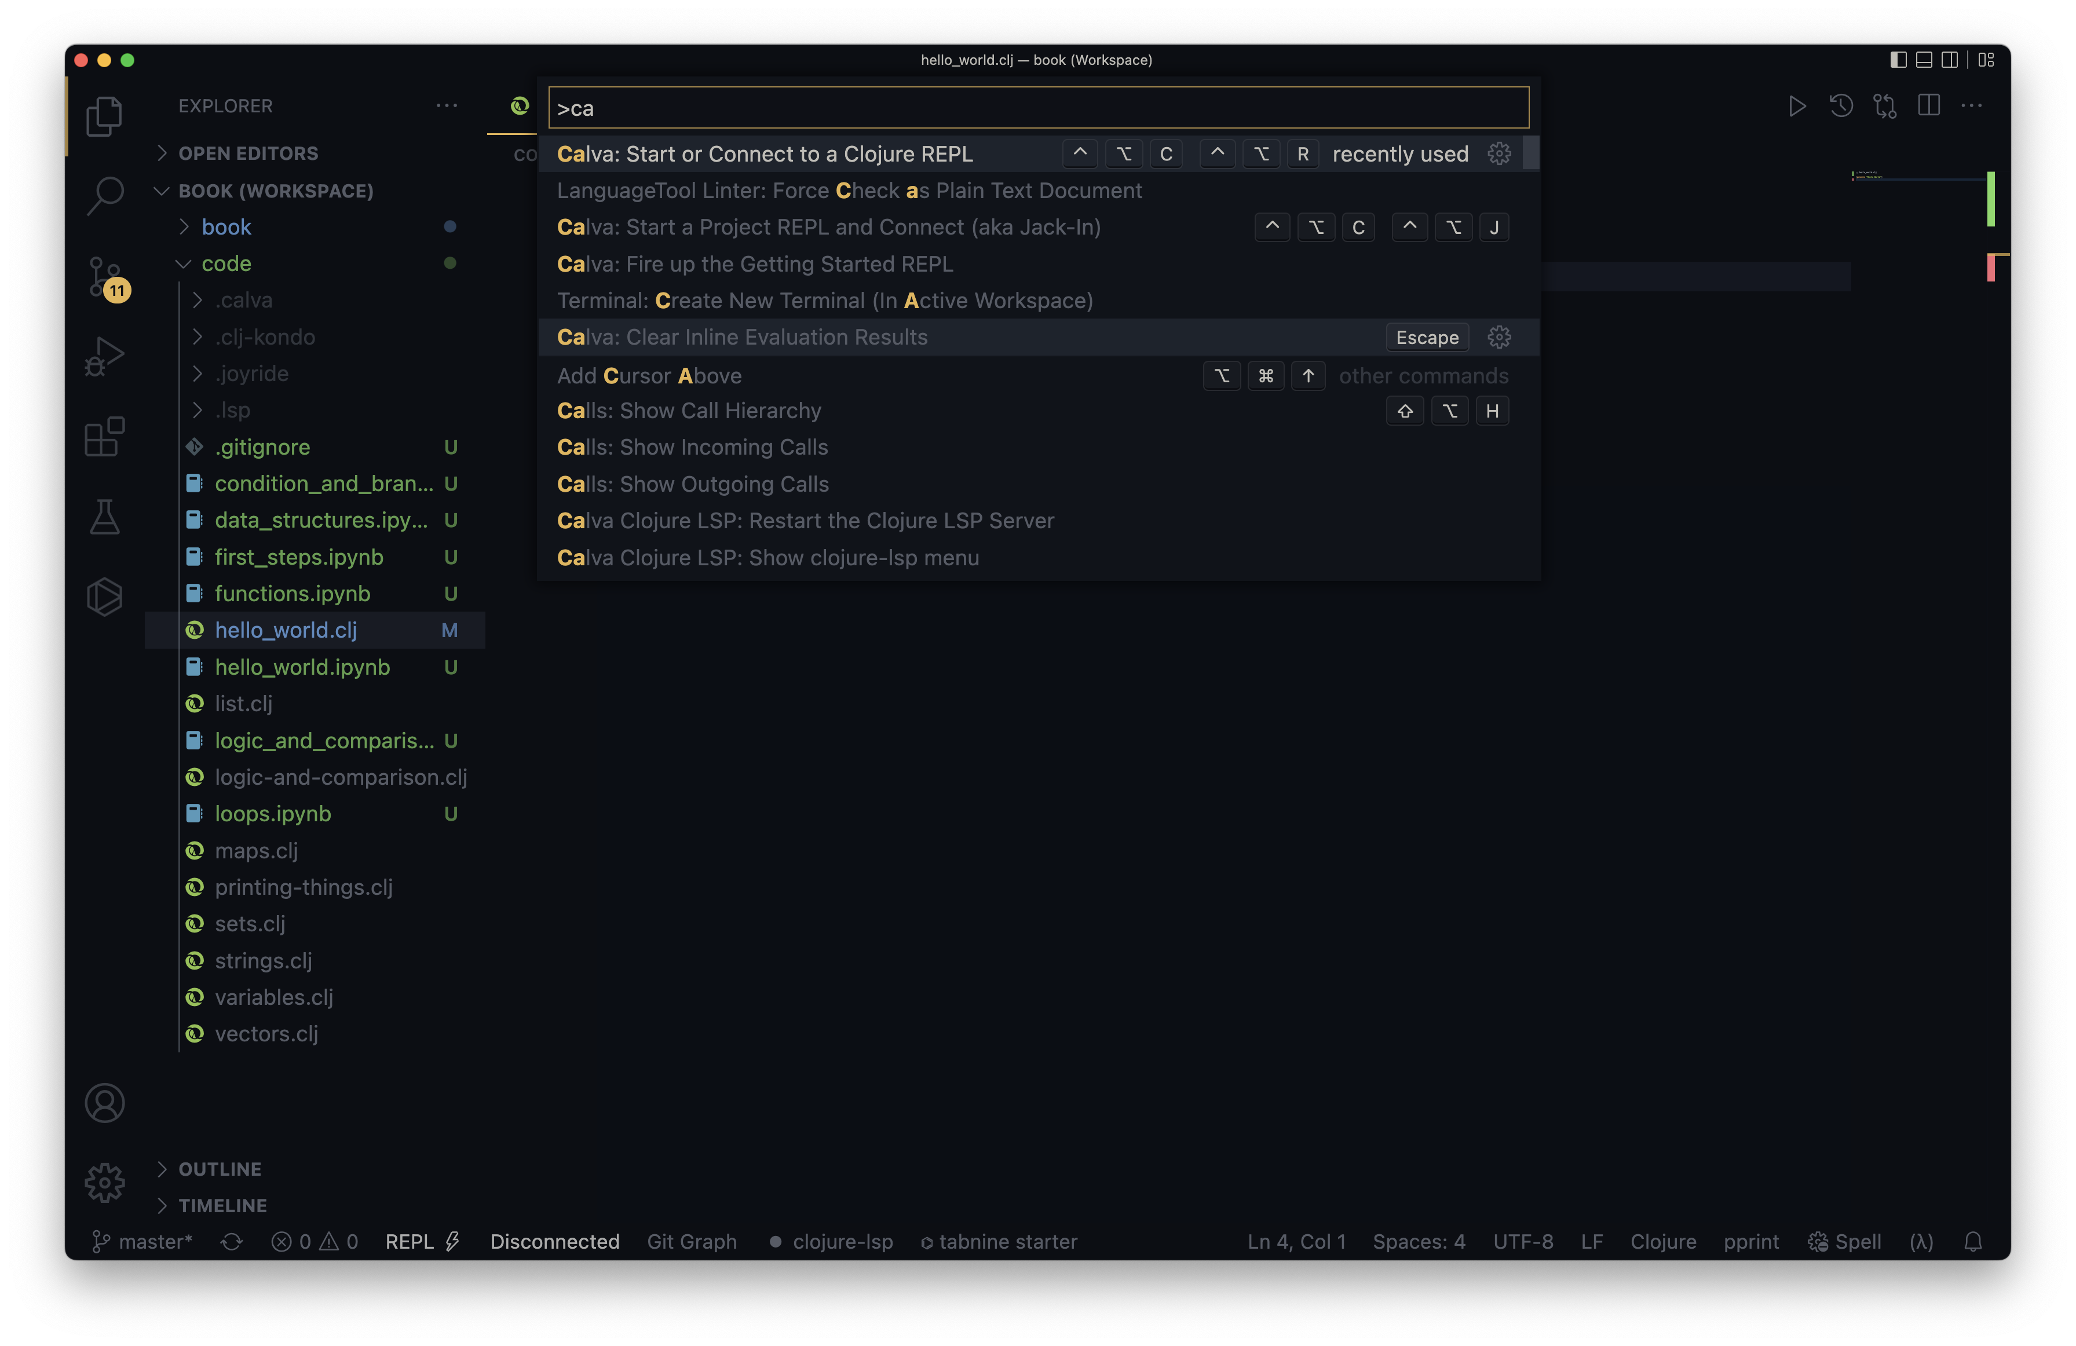This screenshot has height=1346, width=2076.
Task: Click the command palette input field
Action: tap(1038, 108)
